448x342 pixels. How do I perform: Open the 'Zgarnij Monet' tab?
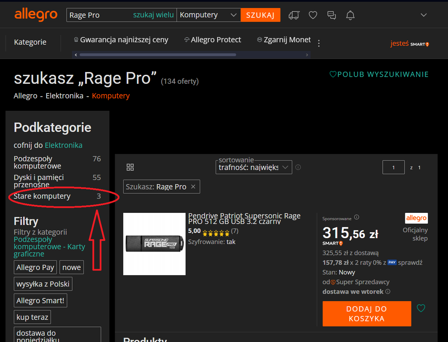284,40
